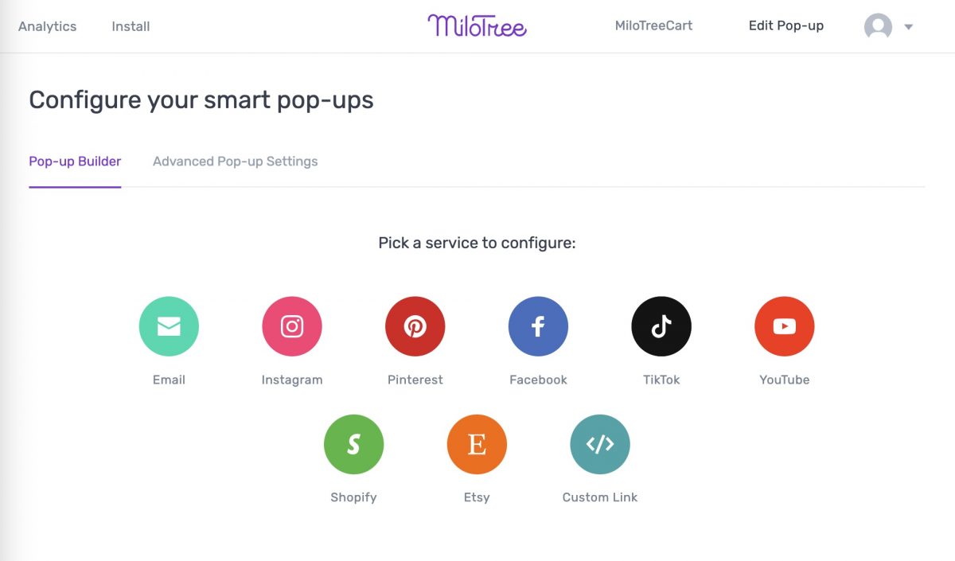Configure the Pinterest pop-up icon

[x=415, y=326]
